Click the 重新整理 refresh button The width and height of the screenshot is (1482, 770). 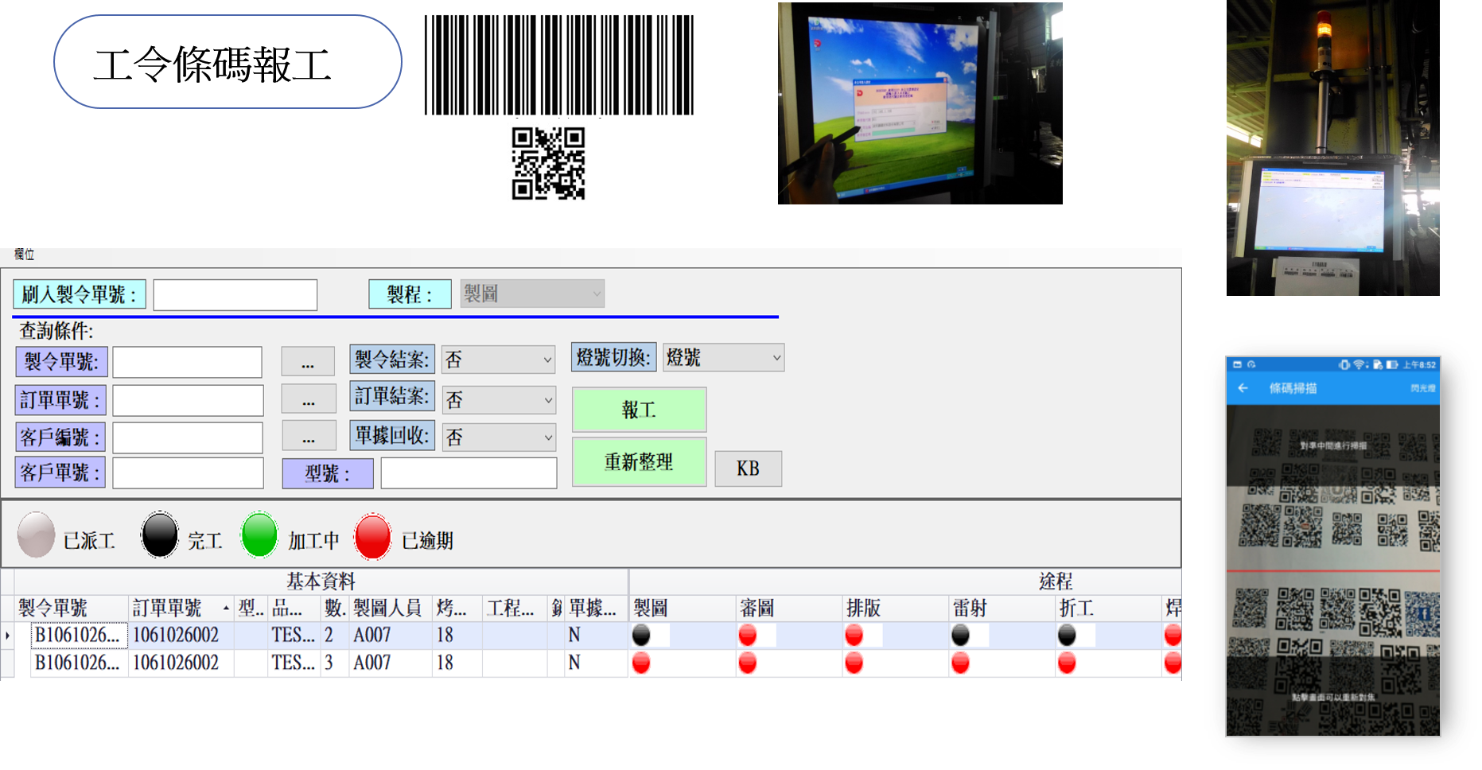coord(639,461)
